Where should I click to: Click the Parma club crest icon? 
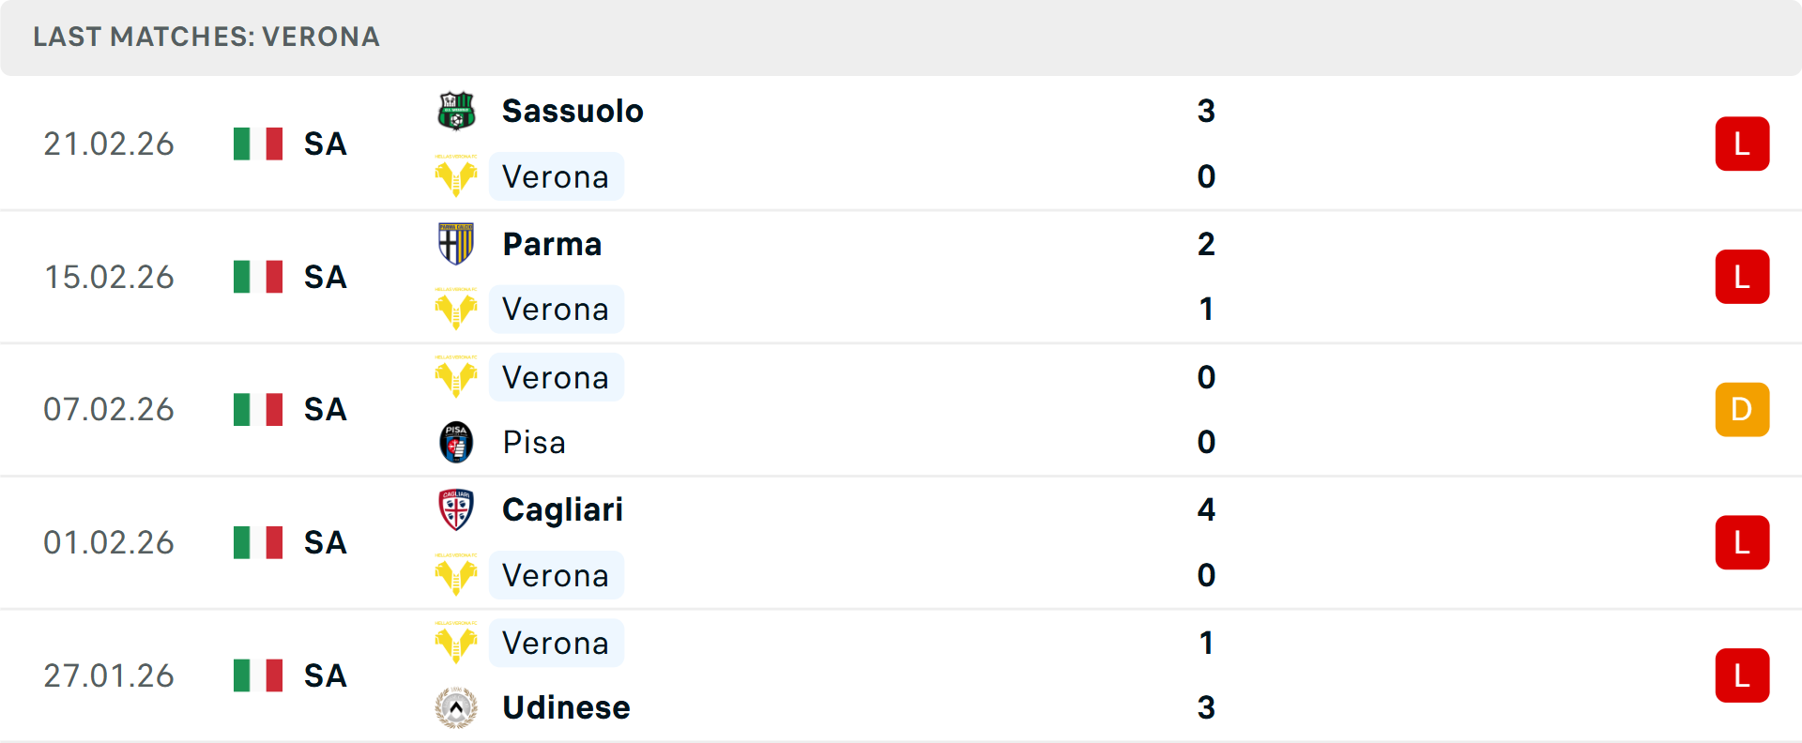pyautogui.click(x=456, y=244)
